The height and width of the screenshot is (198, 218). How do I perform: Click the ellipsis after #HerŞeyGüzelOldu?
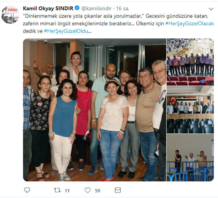click(x=90, y=31)
